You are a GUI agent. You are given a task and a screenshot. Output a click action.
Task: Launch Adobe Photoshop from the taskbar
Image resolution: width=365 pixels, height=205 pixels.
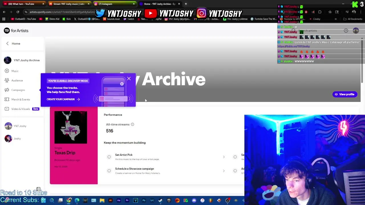(x=144, y=200)
